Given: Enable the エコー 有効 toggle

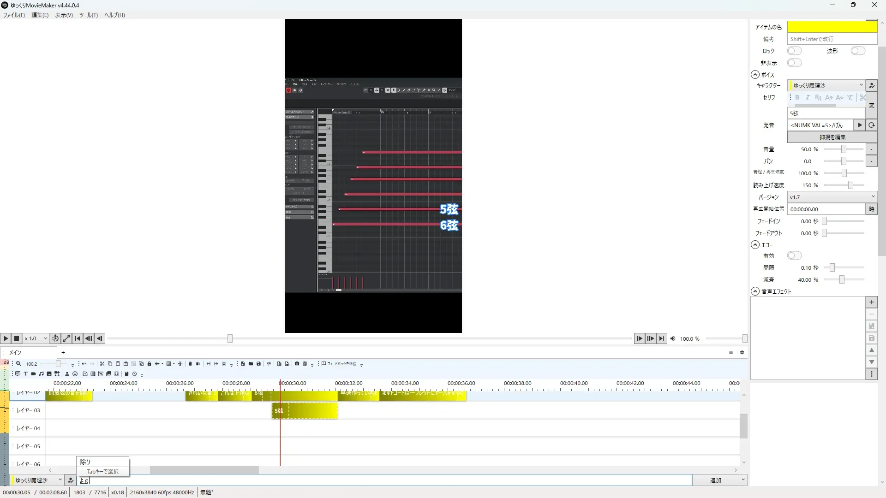Looking at the screenshot, I should (x=794, y=255).
